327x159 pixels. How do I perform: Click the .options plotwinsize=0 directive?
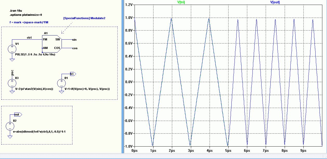click(26, 15)
